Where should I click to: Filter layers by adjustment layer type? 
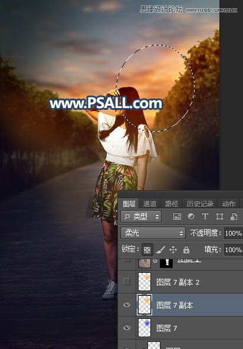(x=191, y=216)
